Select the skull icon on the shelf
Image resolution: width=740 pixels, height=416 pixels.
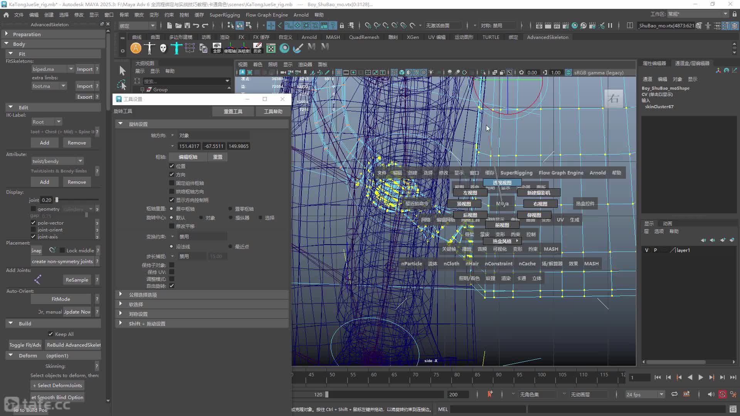(x=163, y=48)
